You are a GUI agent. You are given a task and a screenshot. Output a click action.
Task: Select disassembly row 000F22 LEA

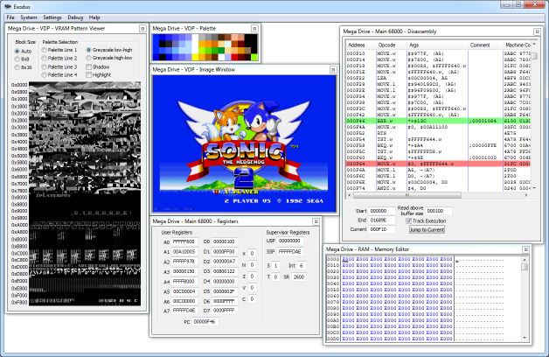438,78
